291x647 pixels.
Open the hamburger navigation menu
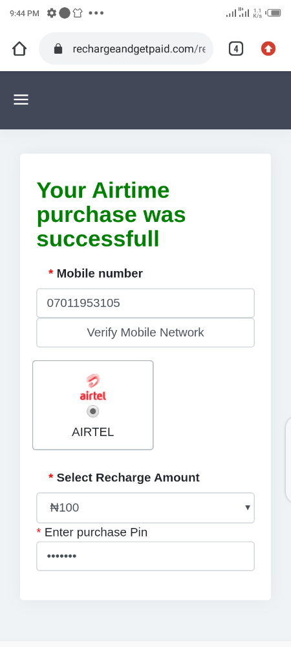(x=21, y=100)
